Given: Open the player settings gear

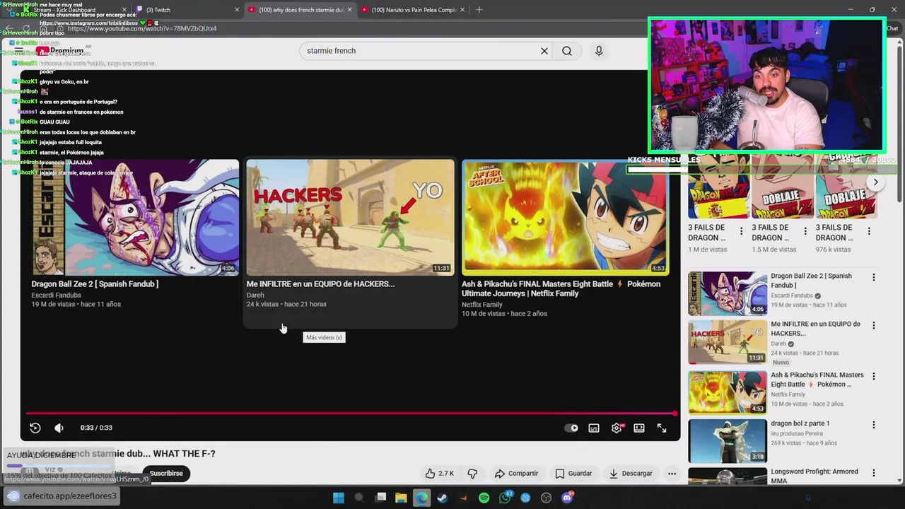Looking at the screenshot, I should 617,428.
